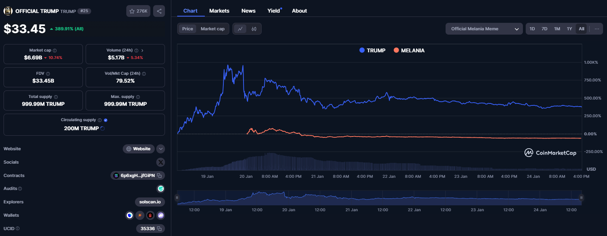Screen dimensions: 607x236
Task: Click the USD currency label on chart
Action: 591,169
